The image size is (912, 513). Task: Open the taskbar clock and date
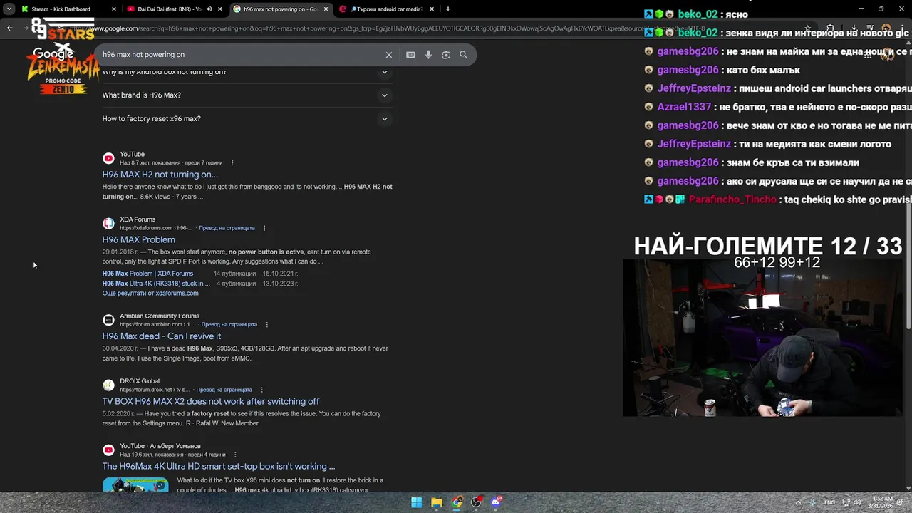click(882, 502)
